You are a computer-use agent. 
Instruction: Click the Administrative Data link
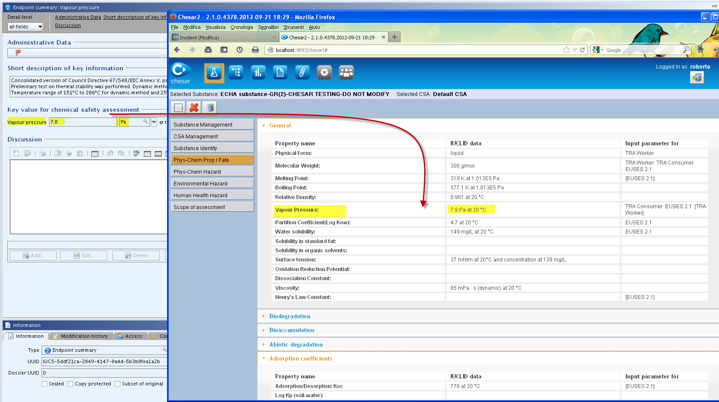pos(78,17)
